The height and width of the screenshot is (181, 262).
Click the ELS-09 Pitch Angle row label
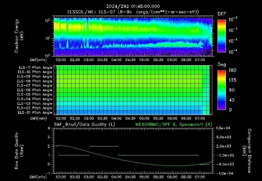(x=35, y=77)
